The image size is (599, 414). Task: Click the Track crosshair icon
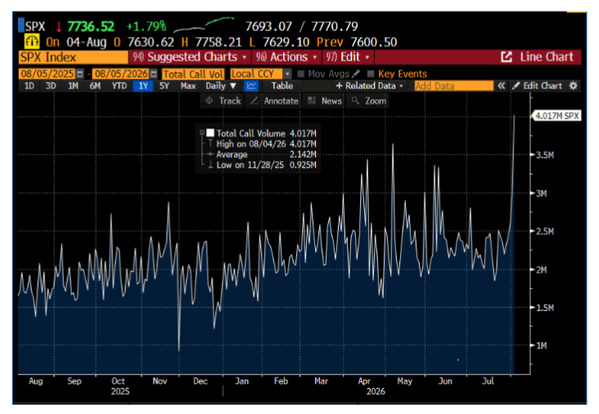click(209, 101)
